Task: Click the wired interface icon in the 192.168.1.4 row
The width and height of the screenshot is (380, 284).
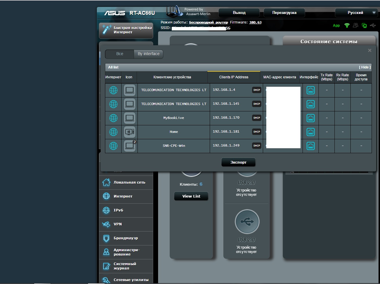Action: (x=311, y=90)
